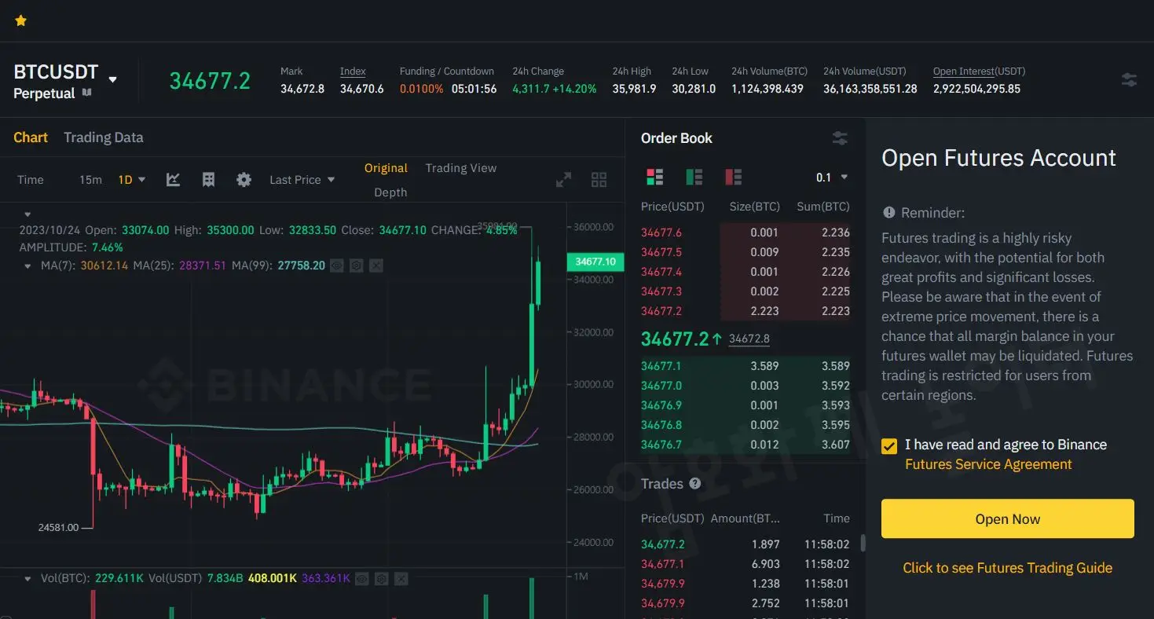
Task: Click the 24h Volume(BTC) value 1,124,398.439
Action: [x=768, y=89]
